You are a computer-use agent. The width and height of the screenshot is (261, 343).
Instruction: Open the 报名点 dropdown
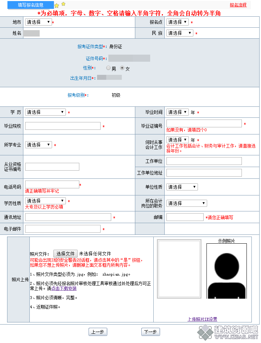(x=177, y=22)
